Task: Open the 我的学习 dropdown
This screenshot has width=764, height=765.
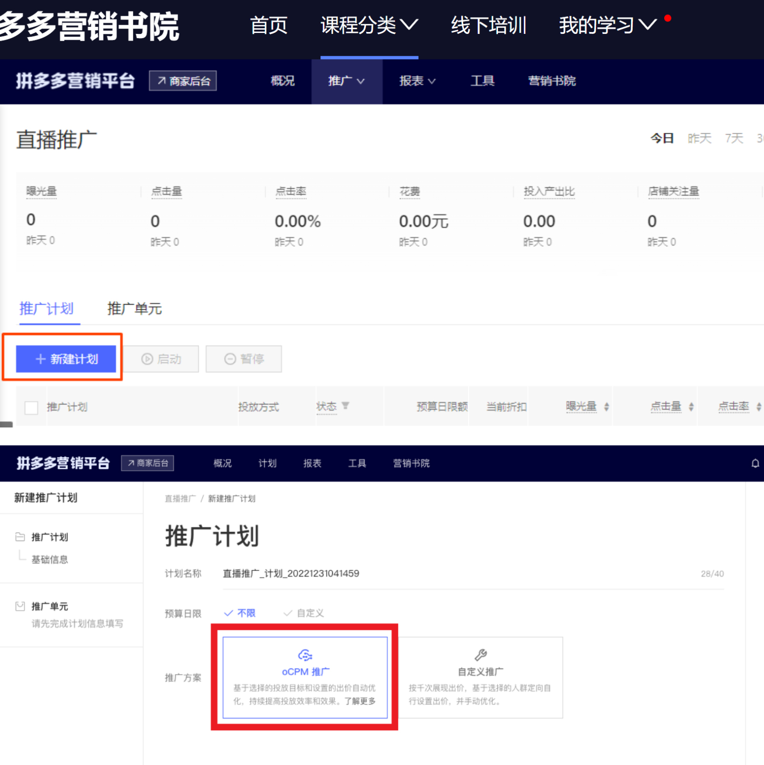Action: [x=606, y=25]
